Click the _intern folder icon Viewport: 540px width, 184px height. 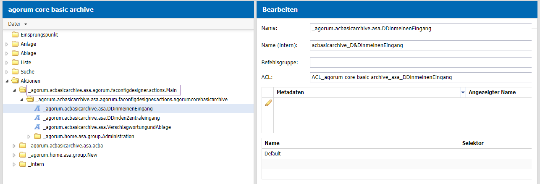pos(23,164)
